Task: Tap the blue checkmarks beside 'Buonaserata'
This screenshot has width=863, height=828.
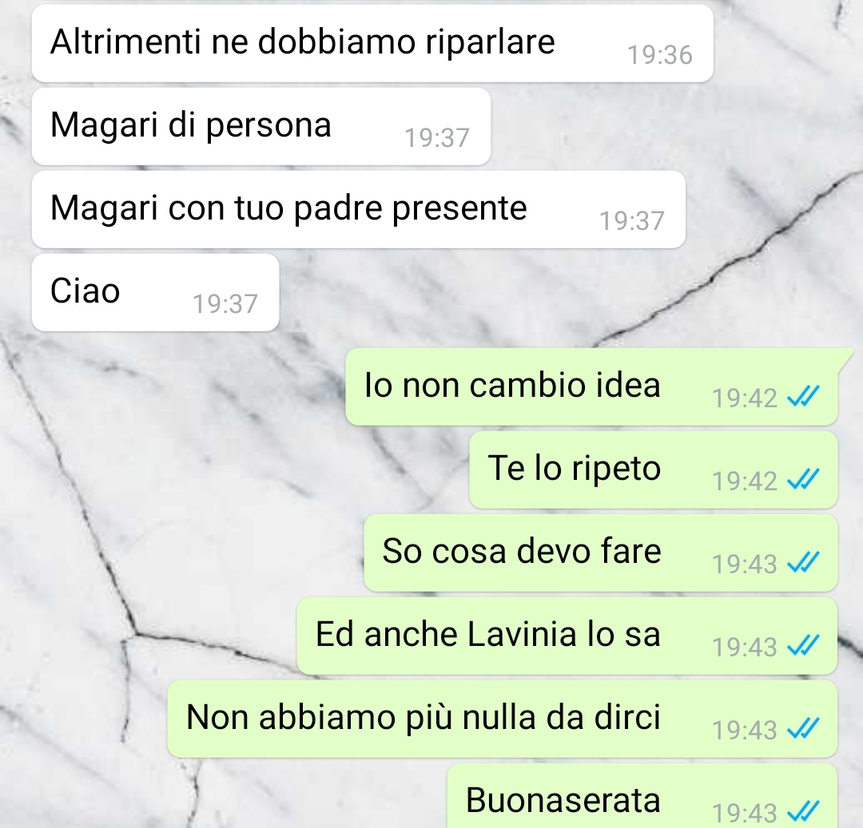Action: [804, 811]
